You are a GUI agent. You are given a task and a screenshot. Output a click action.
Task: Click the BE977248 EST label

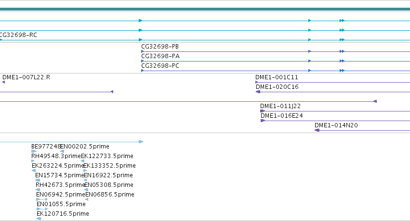coord(46,147)
